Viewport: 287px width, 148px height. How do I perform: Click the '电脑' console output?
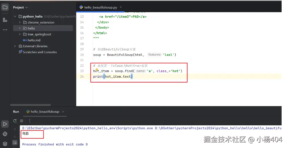point(26,134)
